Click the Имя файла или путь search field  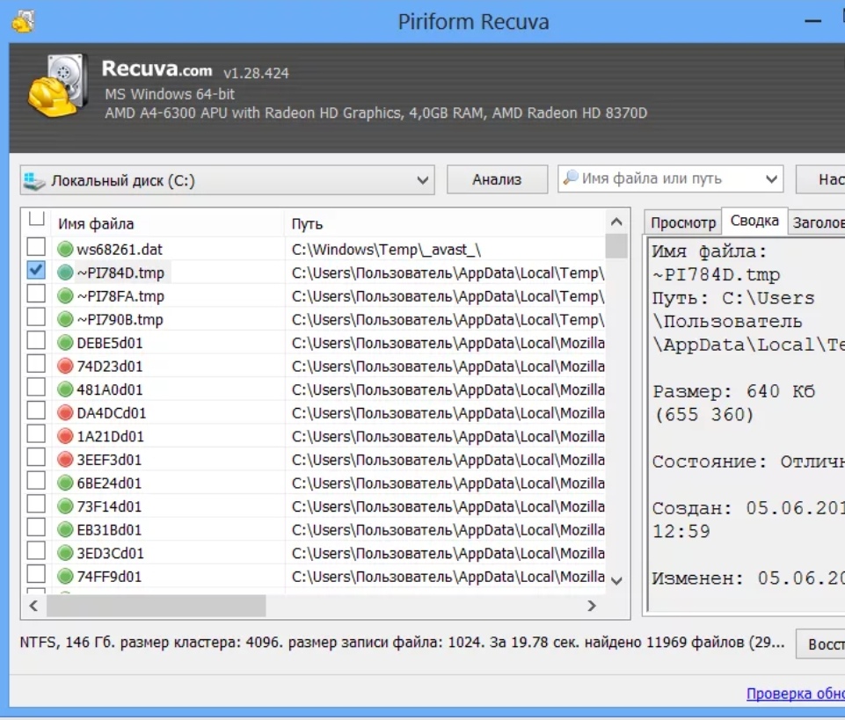(x=670, y=179)
